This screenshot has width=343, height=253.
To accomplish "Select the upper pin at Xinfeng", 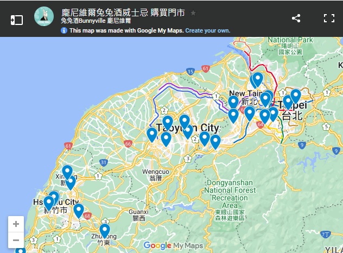I will [x=67, y=172].
